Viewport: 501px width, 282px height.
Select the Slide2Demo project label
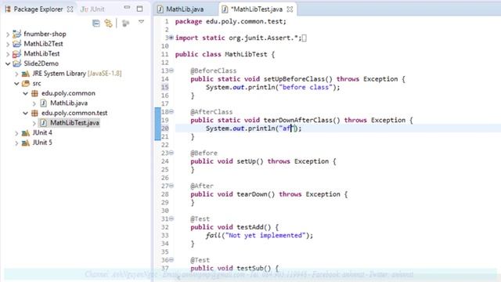(x=41, y=63)
